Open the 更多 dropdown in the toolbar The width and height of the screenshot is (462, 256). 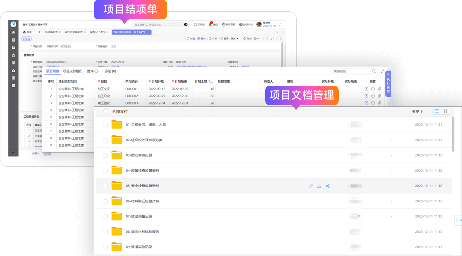234,38
